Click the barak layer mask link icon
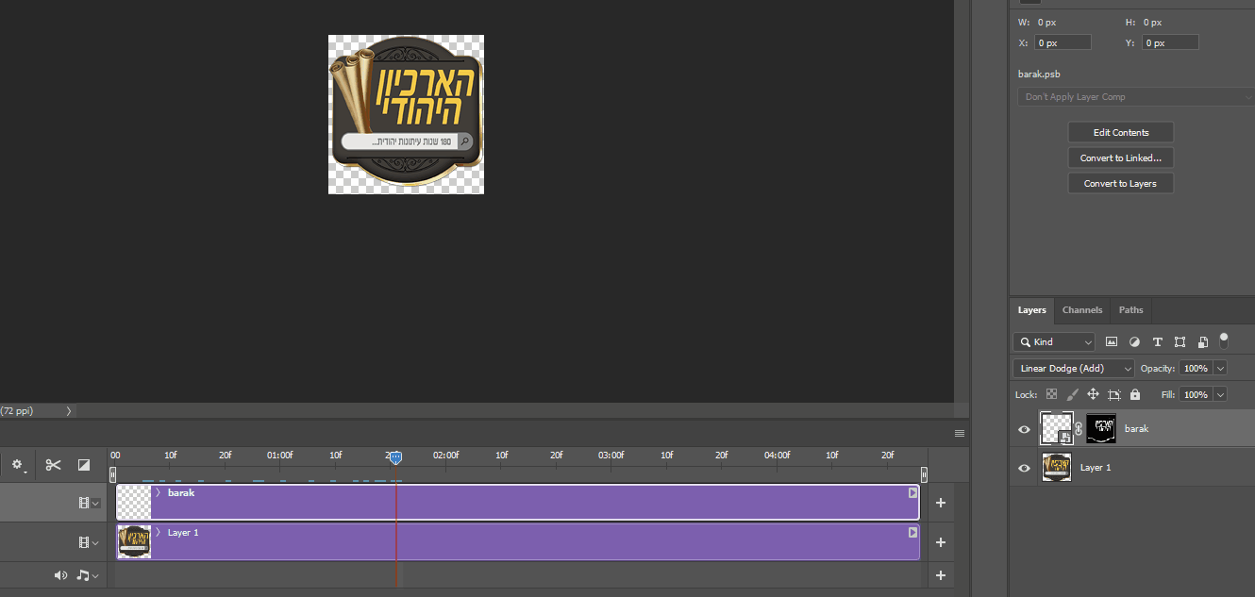 click(1079, 429)
